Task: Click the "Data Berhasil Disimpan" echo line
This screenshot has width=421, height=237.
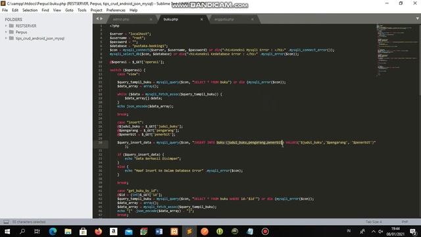Action: 153,159
